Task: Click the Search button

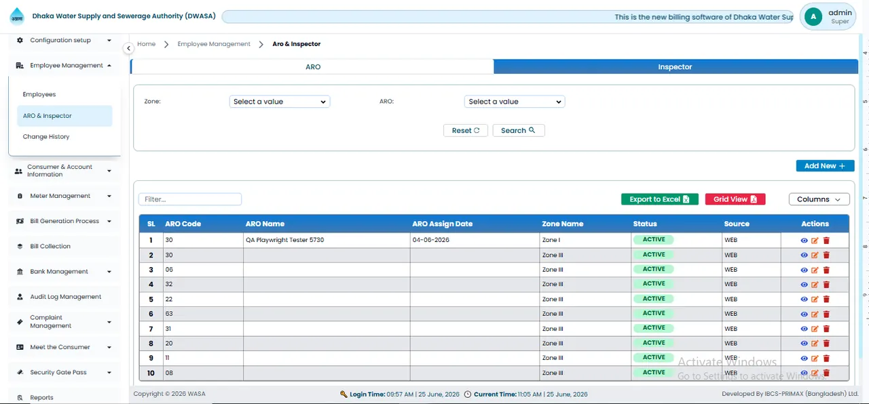Action: pyautogui.click(x=519, y=130)
